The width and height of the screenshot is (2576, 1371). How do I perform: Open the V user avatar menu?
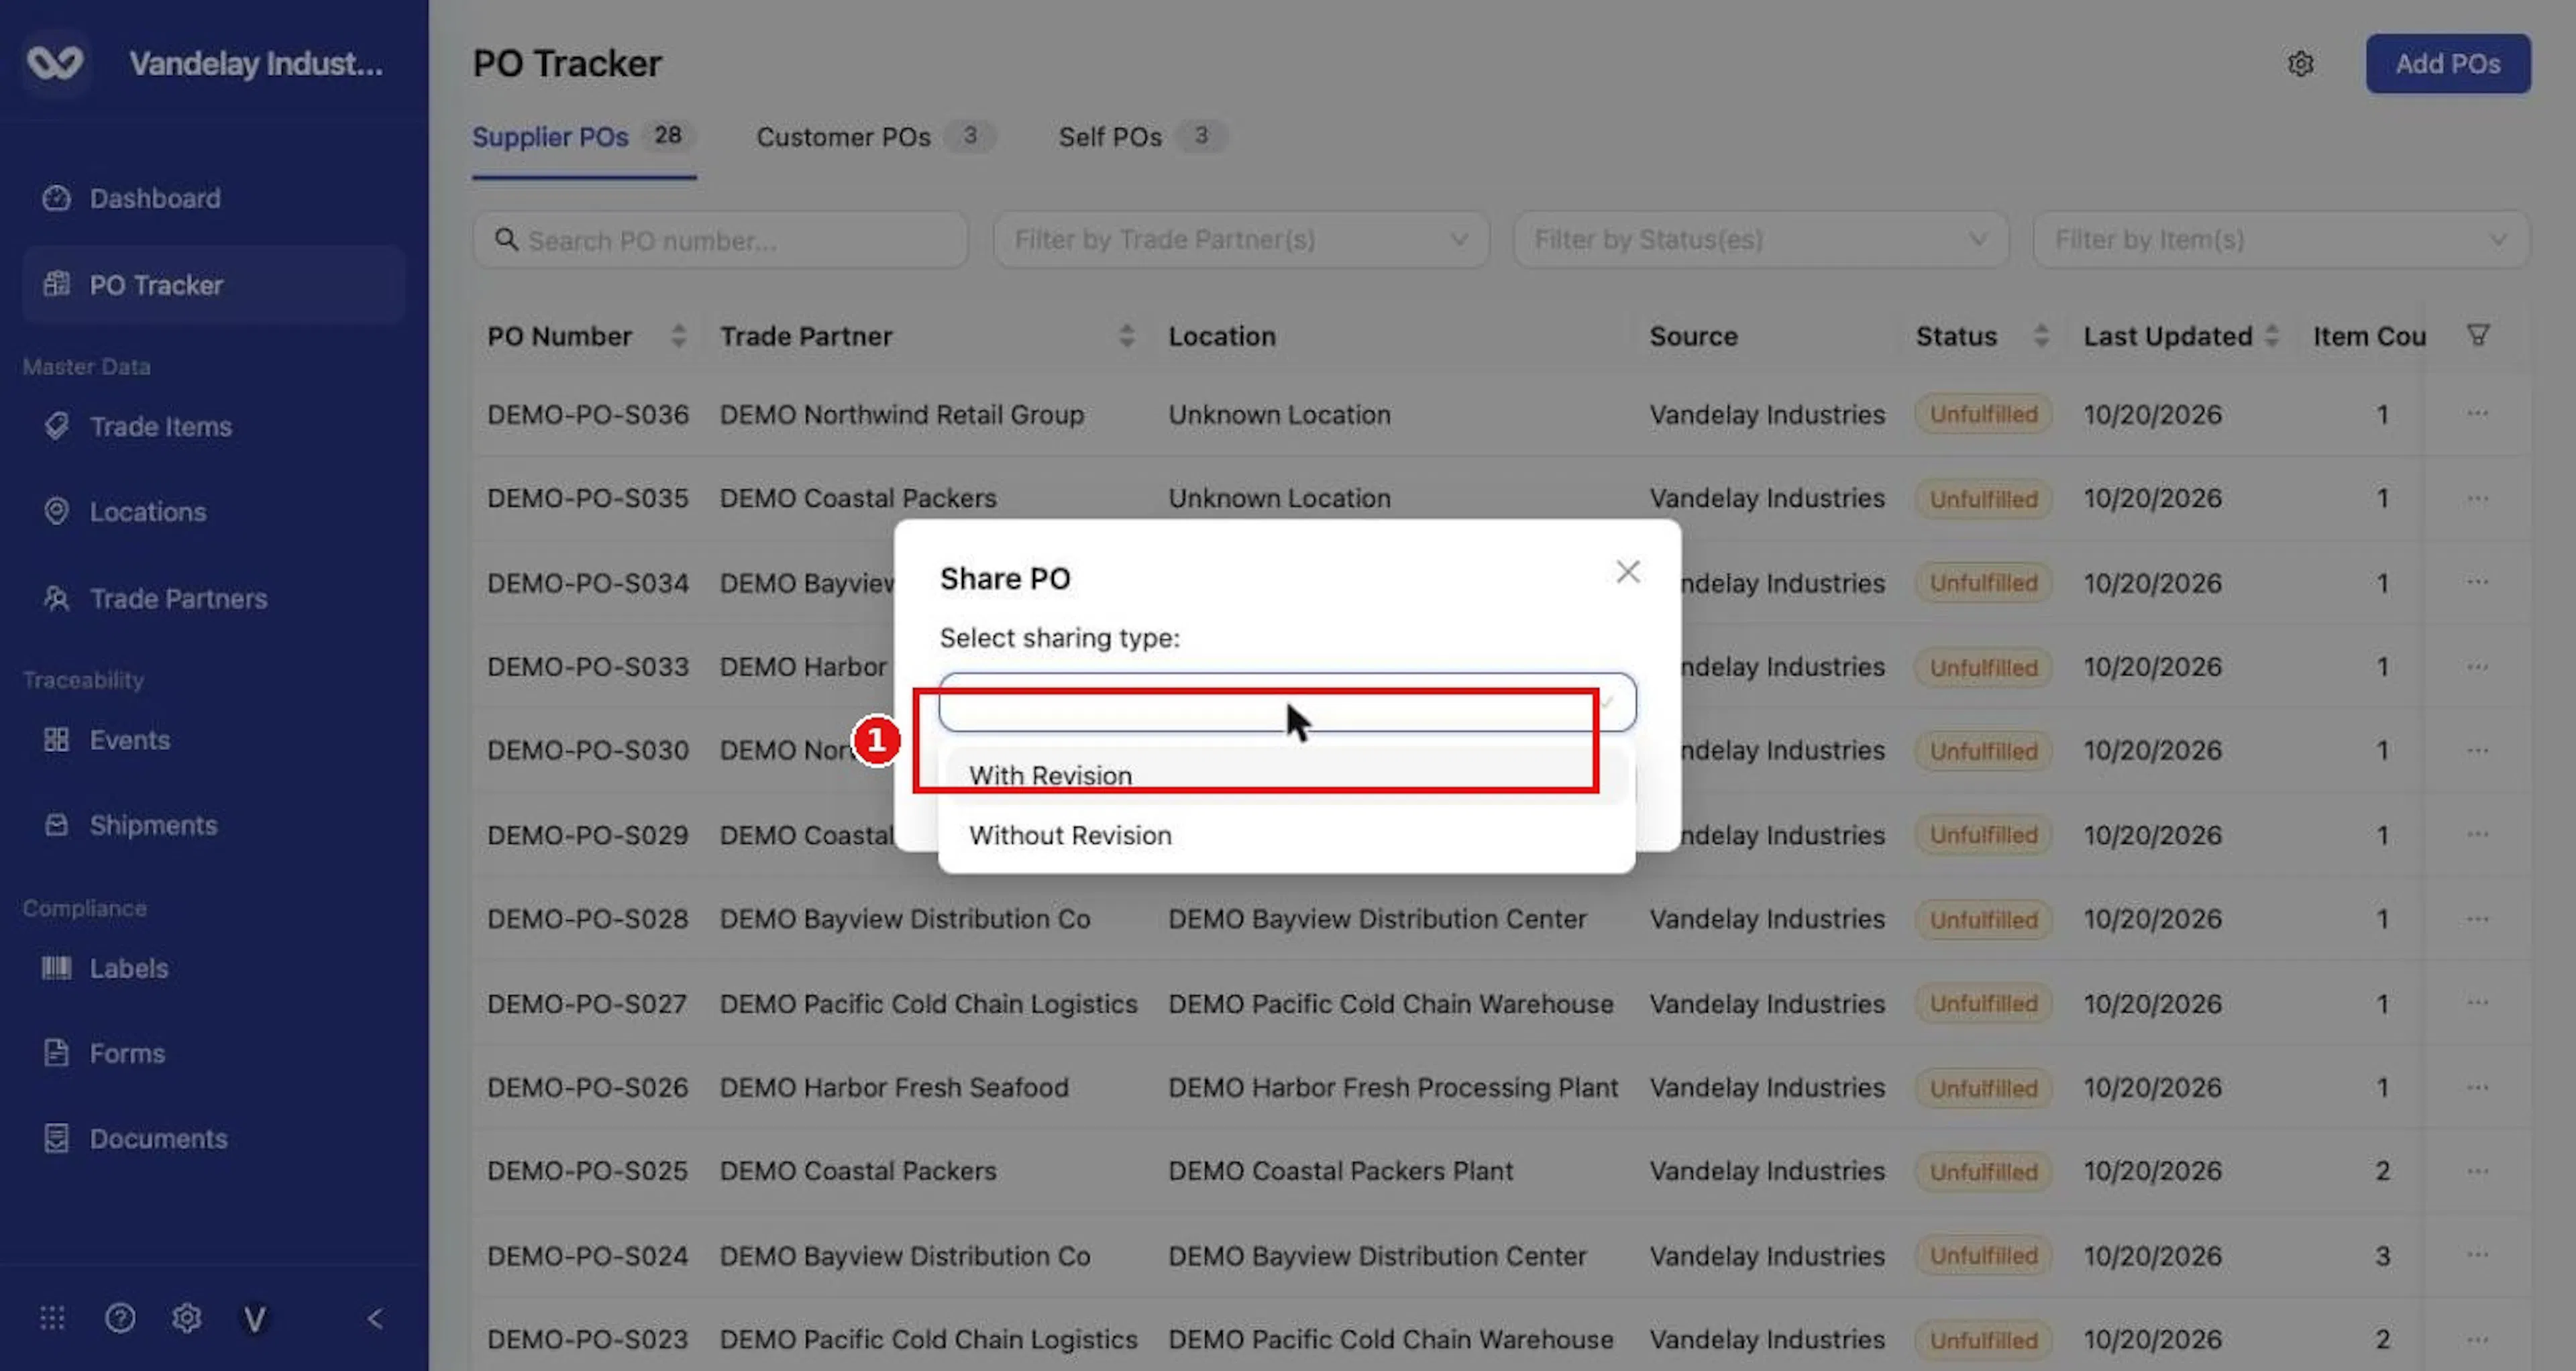pyautogui.click(x=255, y=1319)
